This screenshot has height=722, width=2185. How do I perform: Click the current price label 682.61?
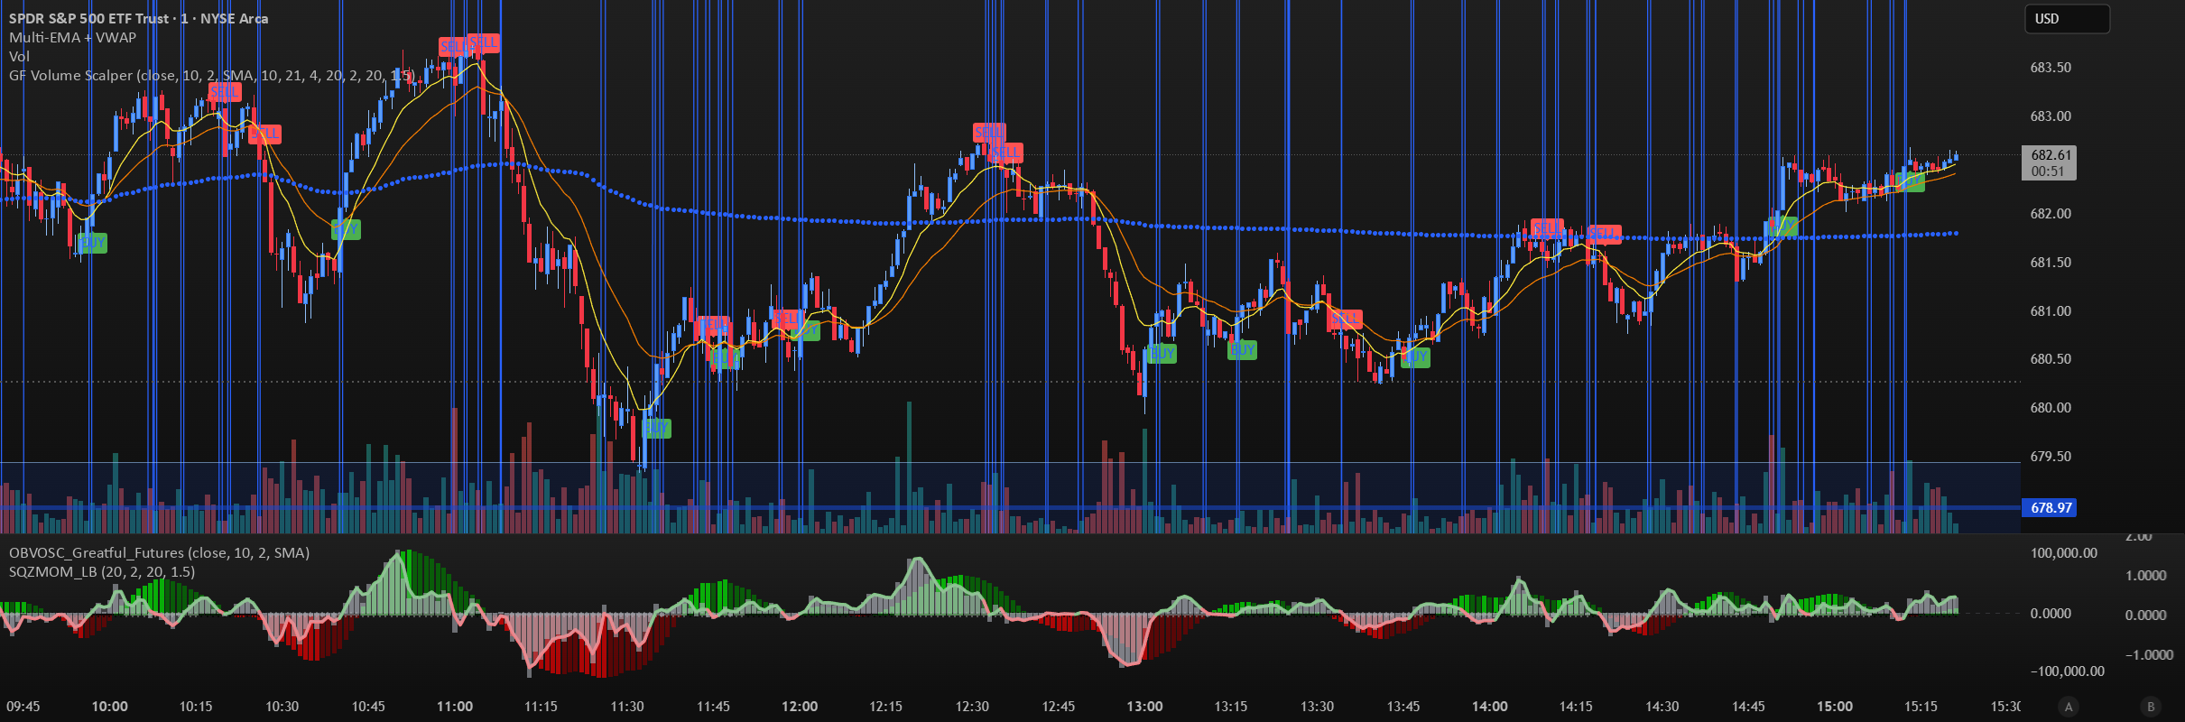[x=2049, y=162]
